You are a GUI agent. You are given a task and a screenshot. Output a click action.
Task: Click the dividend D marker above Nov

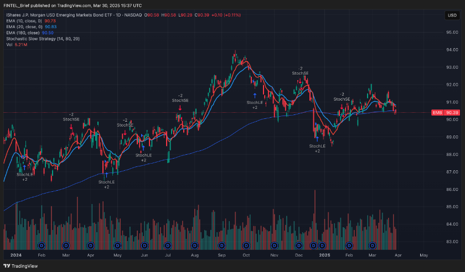(x=275, y=245)
